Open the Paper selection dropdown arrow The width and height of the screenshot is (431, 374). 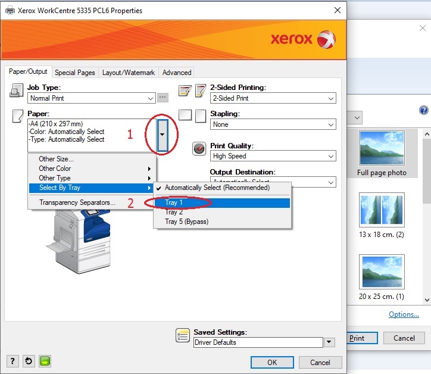[163, 135]
